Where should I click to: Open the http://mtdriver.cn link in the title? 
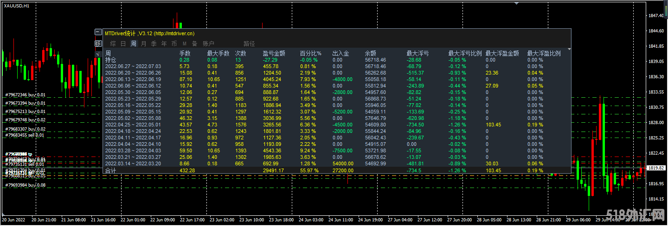174,33
